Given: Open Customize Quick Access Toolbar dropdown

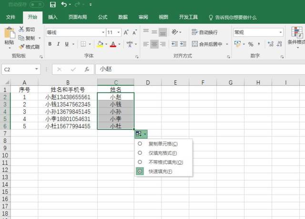Looking at the screenshot, I should (91, 4).
